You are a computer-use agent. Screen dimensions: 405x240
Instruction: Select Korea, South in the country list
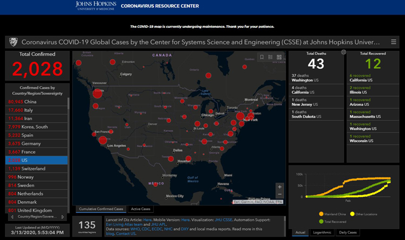(x=36, y=127)
